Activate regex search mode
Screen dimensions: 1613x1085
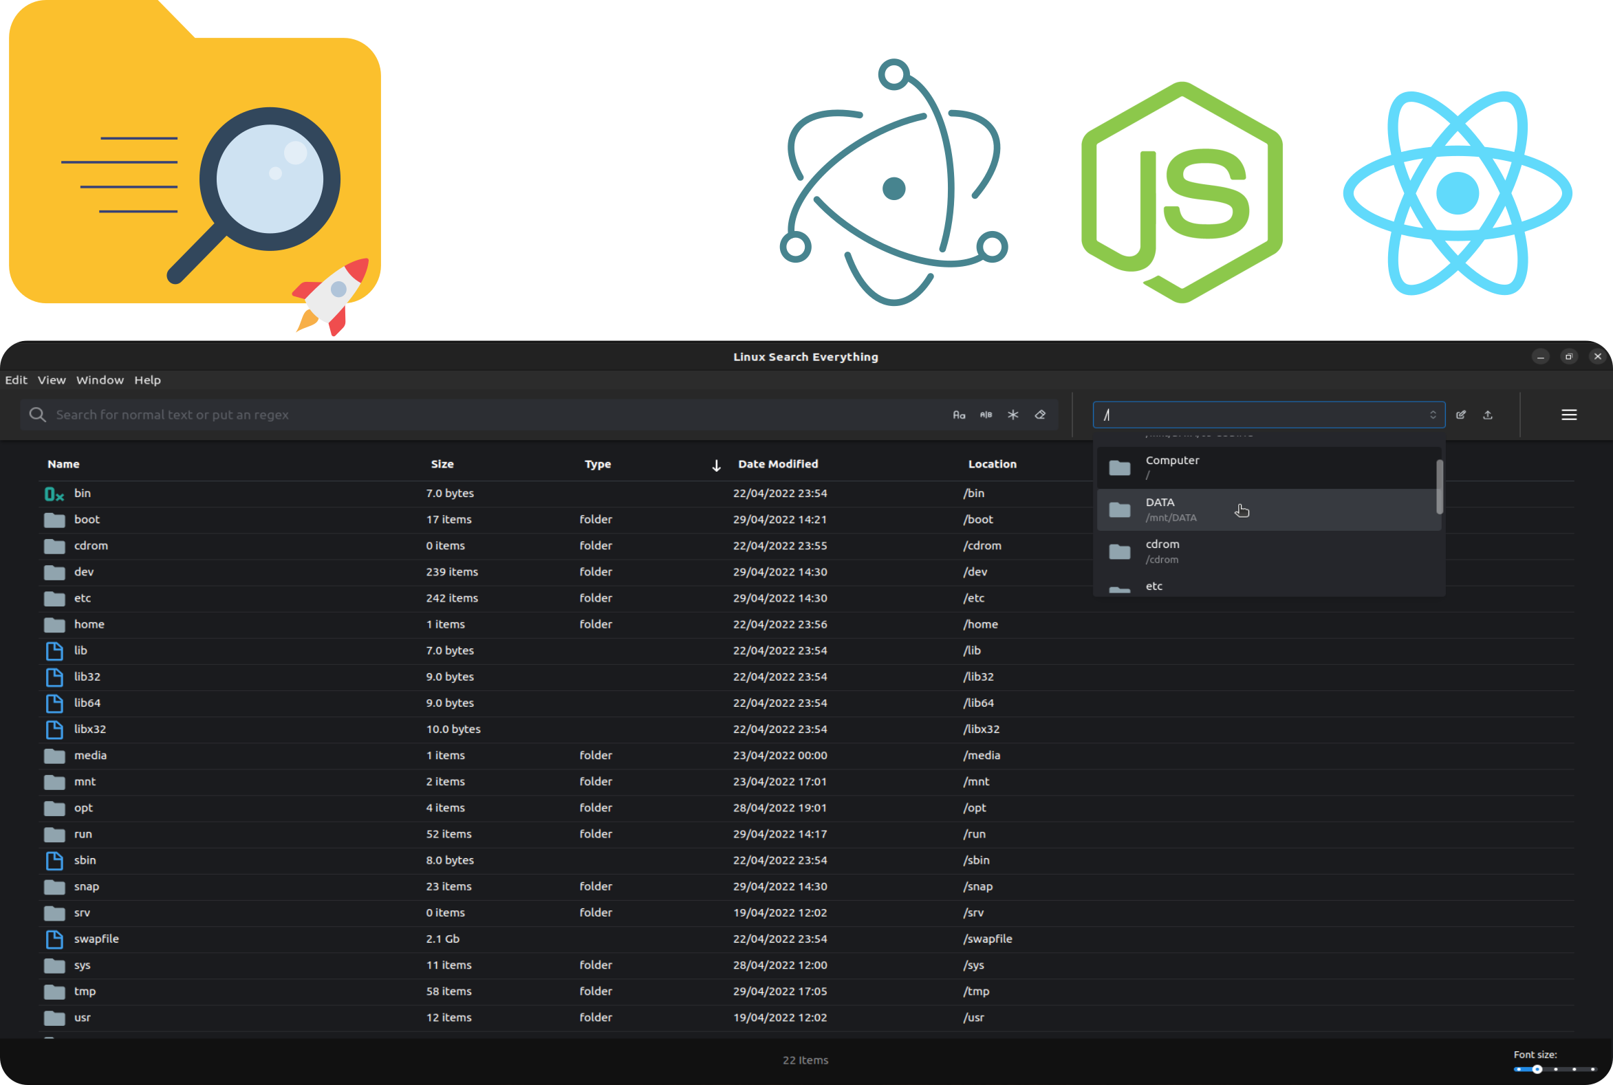click(x=1013, y=415)
